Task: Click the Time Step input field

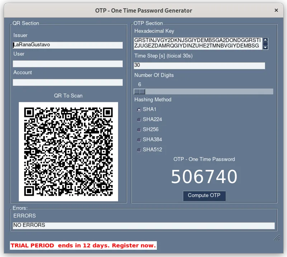Action: coord(199,66)
